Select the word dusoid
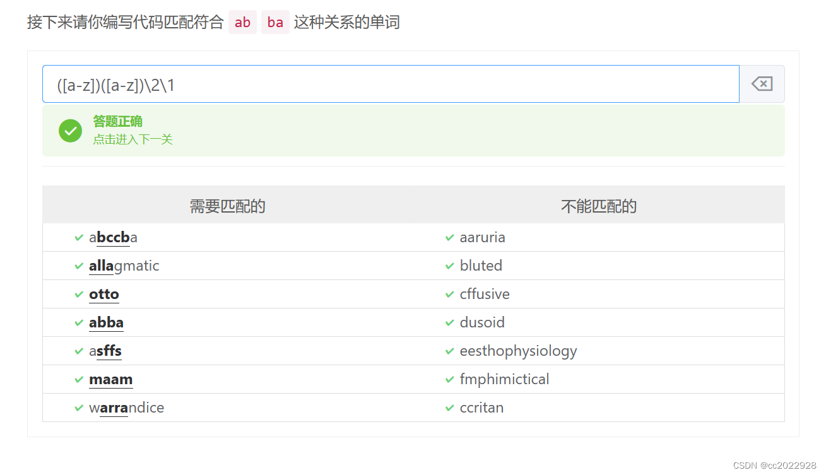 point(482,322)
